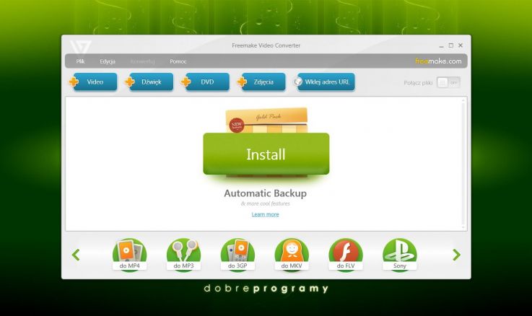Follow the Learn more link
This screenshot has width=532, height=316.
(x=266, y=214)
